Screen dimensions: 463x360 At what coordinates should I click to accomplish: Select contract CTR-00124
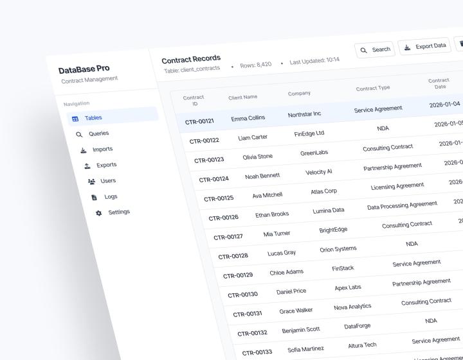(213, 179)
